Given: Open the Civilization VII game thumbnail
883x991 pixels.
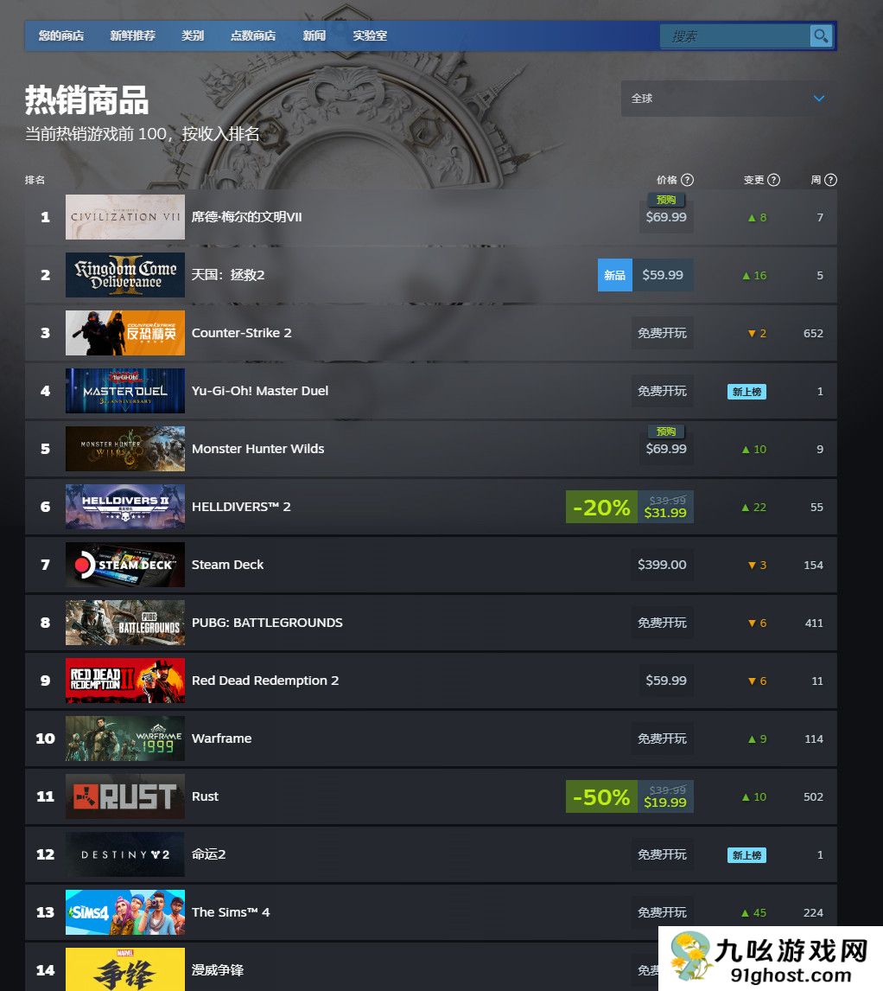Looking at the screenshot, I should 125,217.
